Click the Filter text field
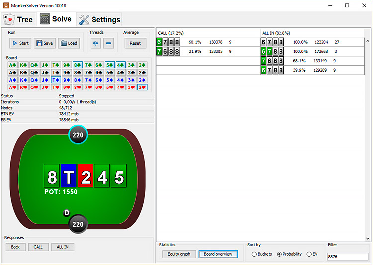Screen dimensions: 373x265 click(x=347, y=257)
